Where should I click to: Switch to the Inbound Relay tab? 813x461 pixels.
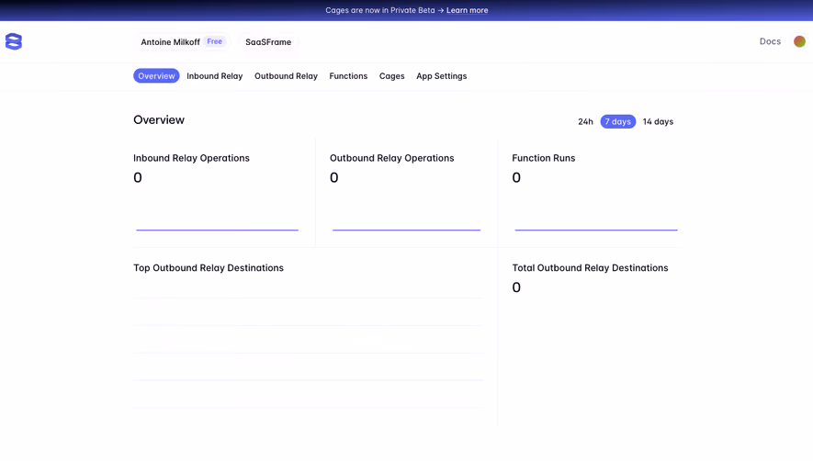click(x=215, y=75)
